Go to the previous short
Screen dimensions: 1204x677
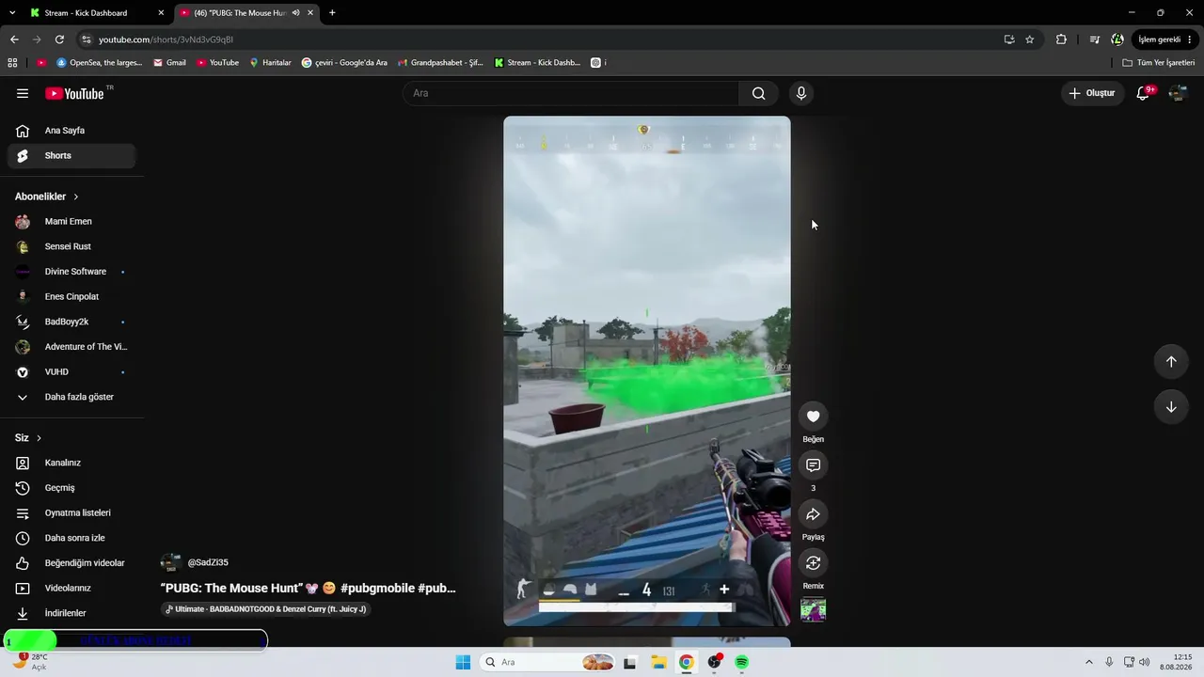tap(1171, 362)
